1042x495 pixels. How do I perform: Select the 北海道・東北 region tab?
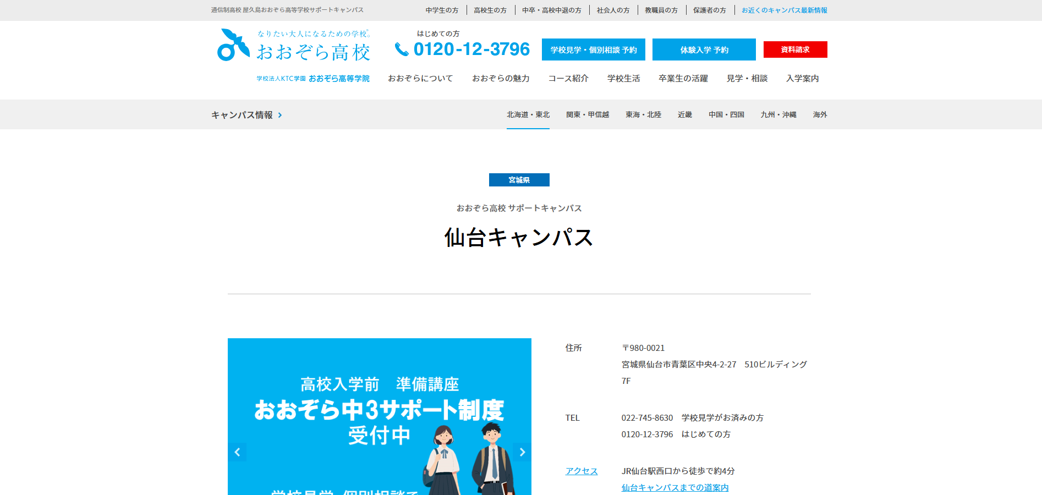point(528,114)
